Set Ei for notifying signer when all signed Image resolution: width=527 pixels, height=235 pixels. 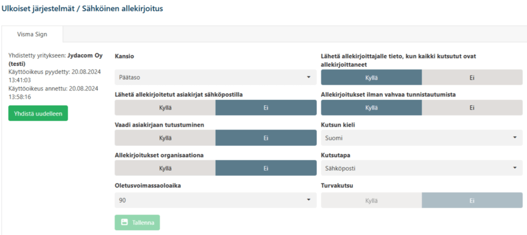click(472, 77)
